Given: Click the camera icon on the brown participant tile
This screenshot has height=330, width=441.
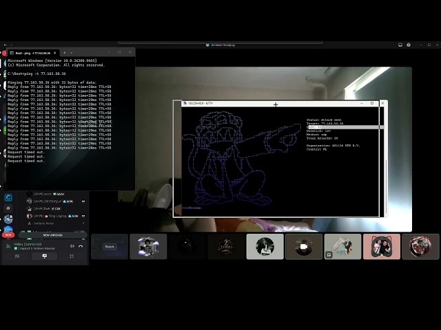Looking at the screenshot, I should (303, 246).
